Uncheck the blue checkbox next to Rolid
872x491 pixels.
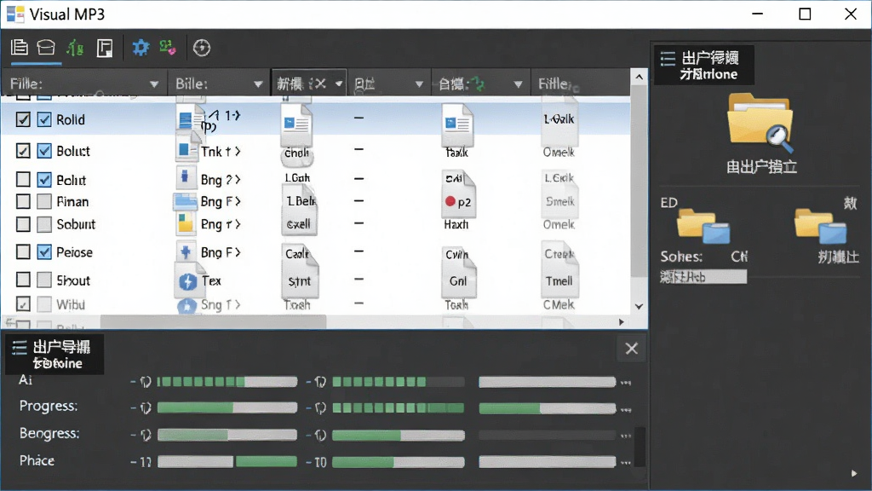pyautogui.click(x=44, y=119)
